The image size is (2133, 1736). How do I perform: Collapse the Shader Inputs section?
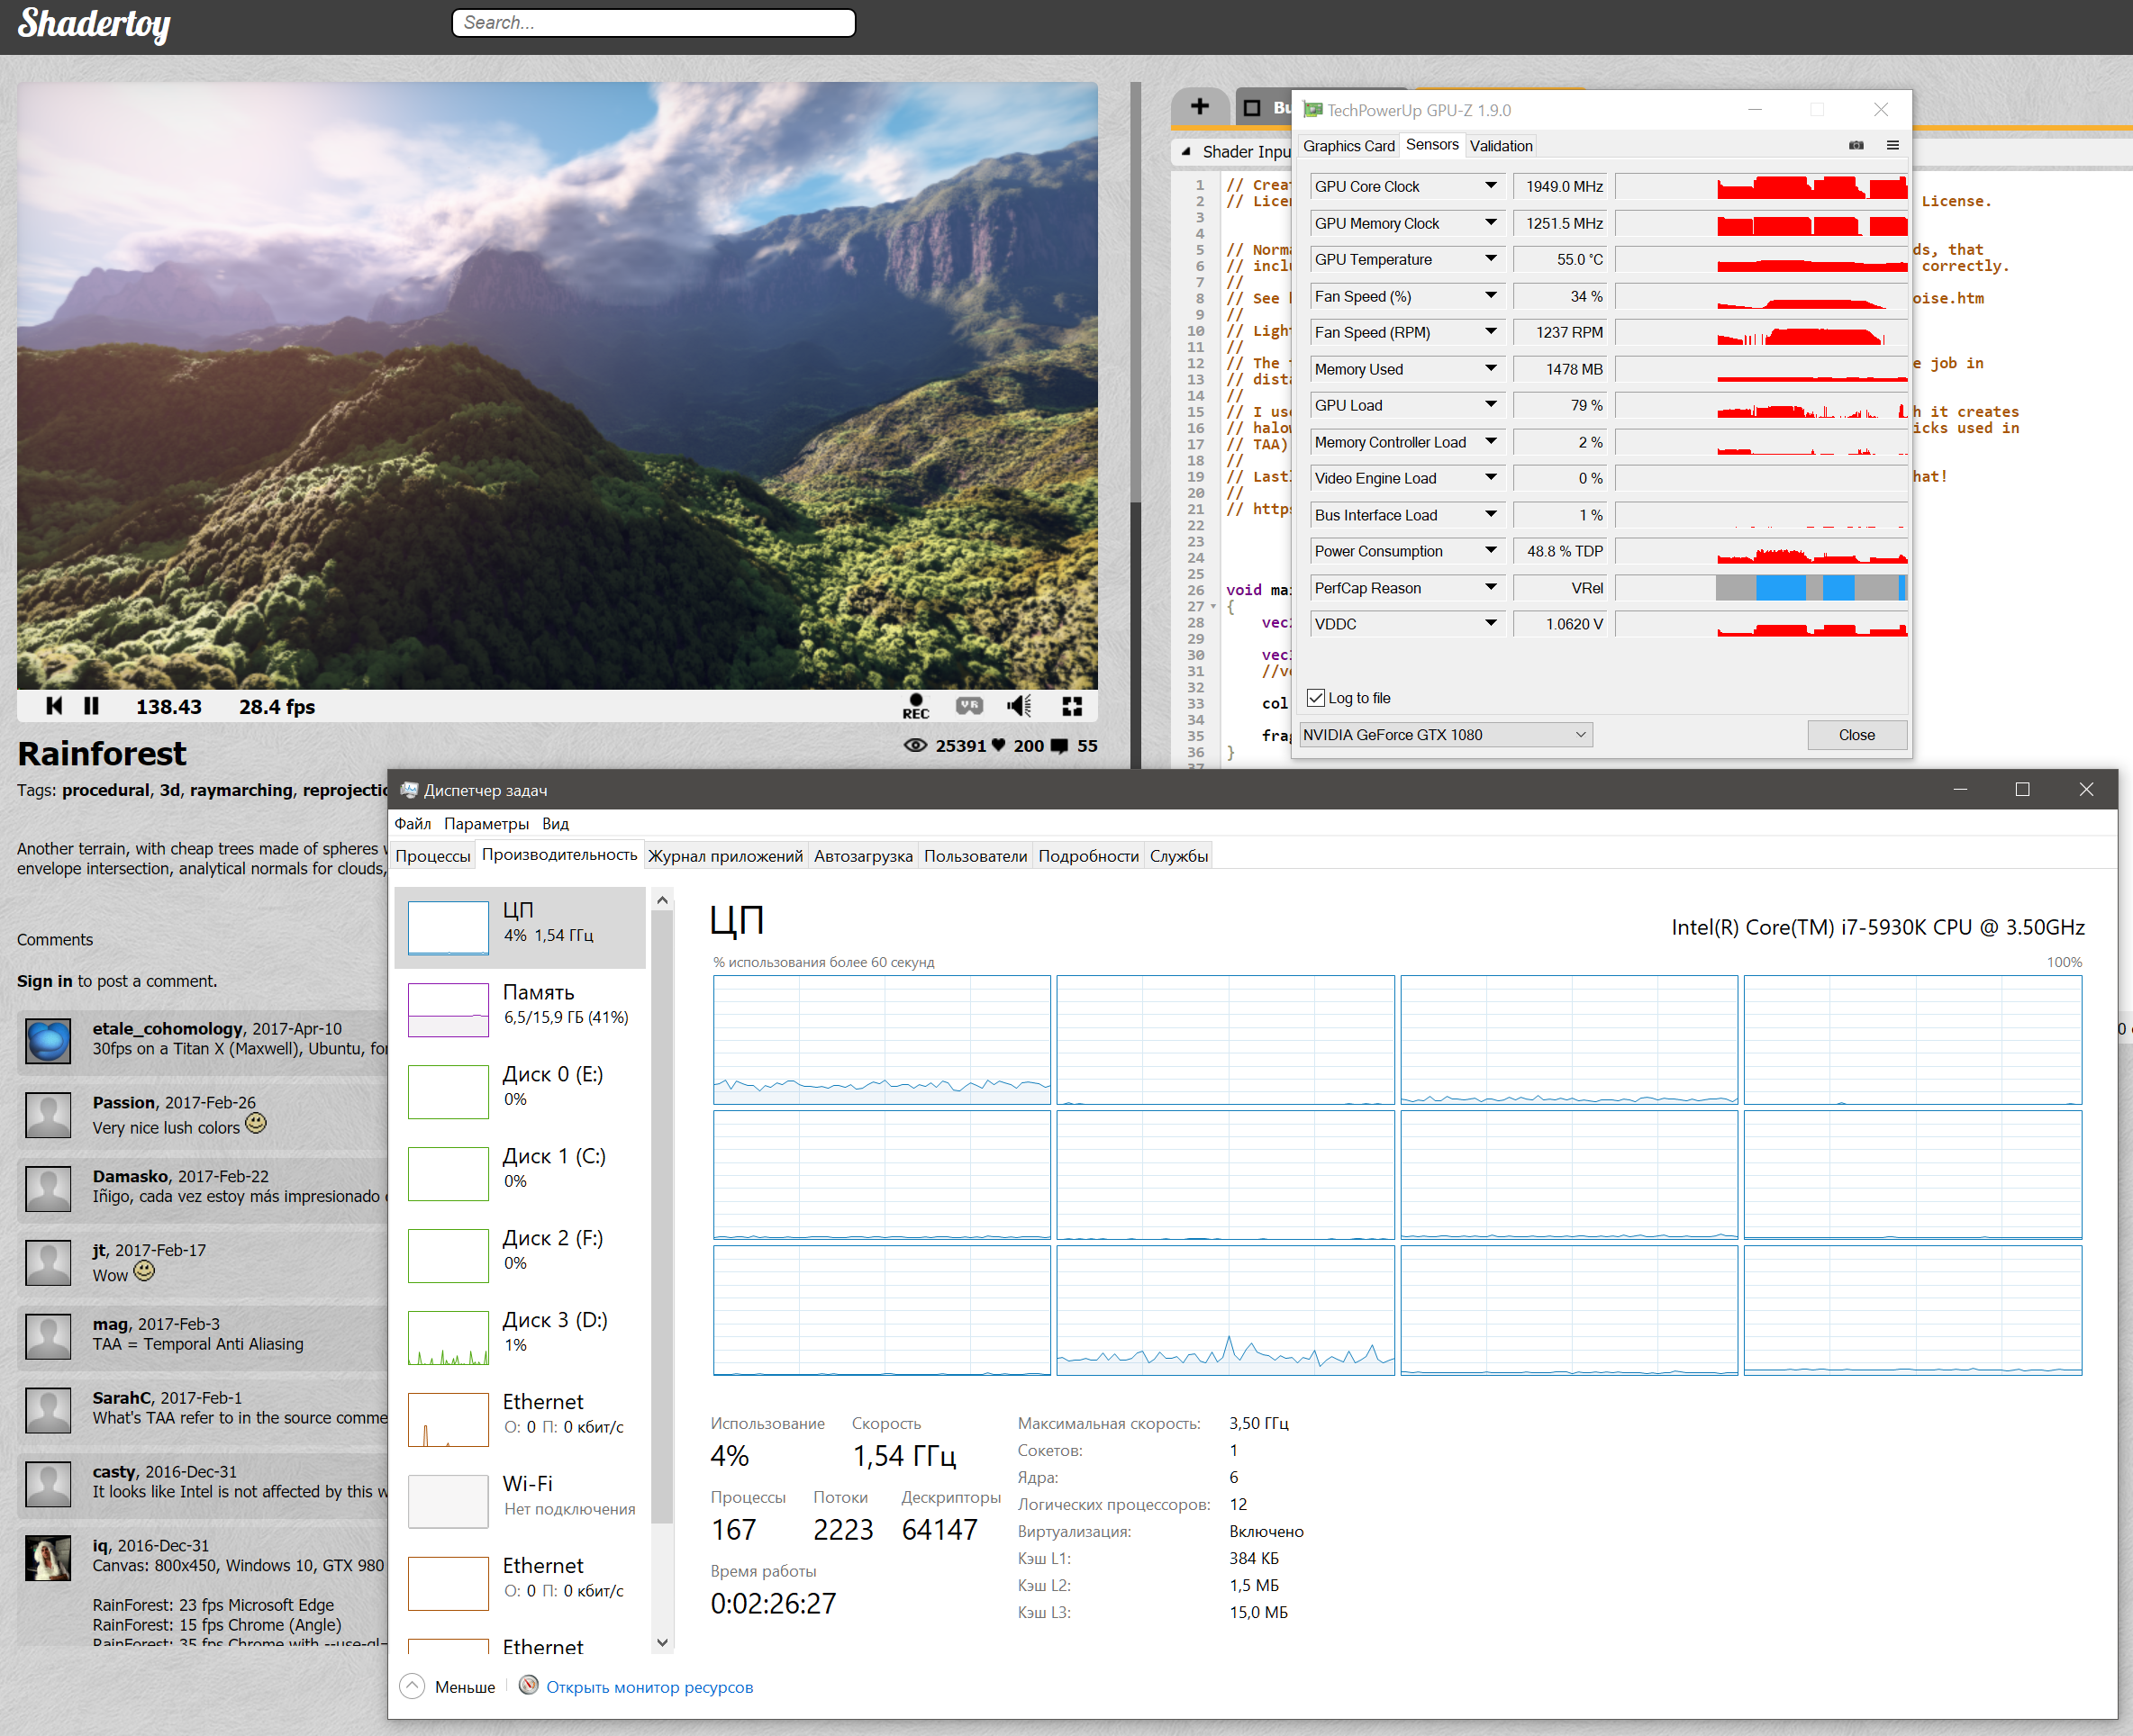[1185, 152]
